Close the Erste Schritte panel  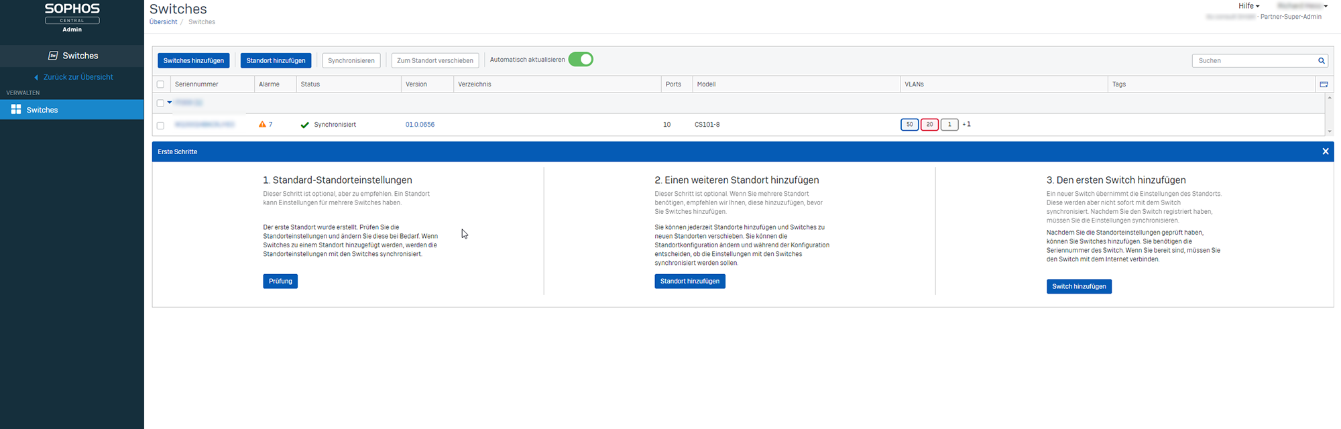(1325, 151)
